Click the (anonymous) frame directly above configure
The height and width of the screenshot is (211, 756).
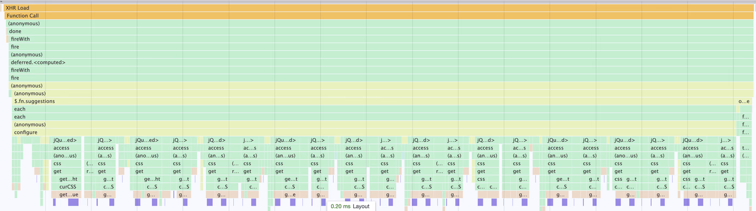[374, 125]
